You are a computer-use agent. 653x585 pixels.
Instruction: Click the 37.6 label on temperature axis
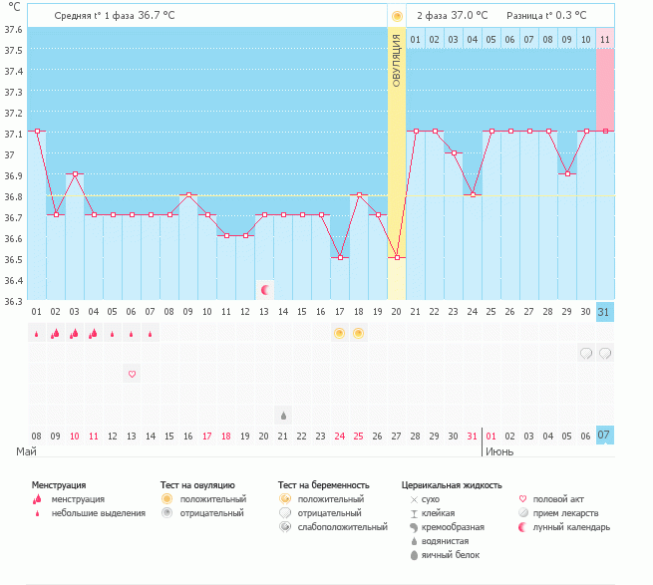[13, 30]
